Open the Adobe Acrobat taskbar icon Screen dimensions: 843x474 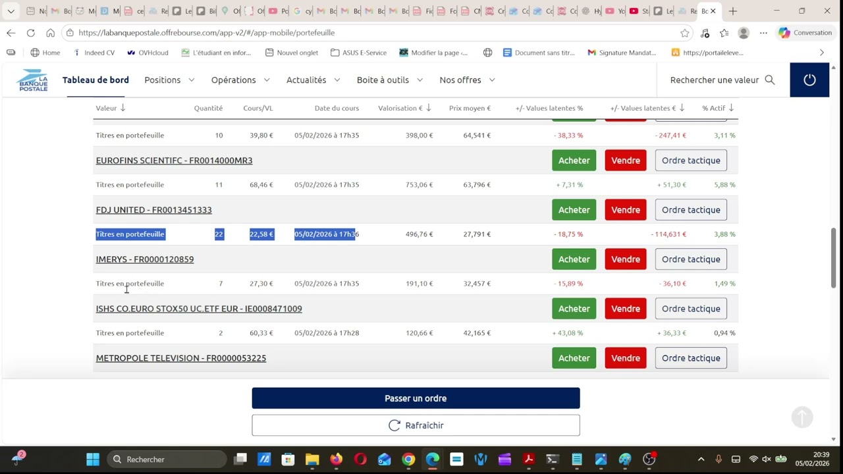point(529,460)
